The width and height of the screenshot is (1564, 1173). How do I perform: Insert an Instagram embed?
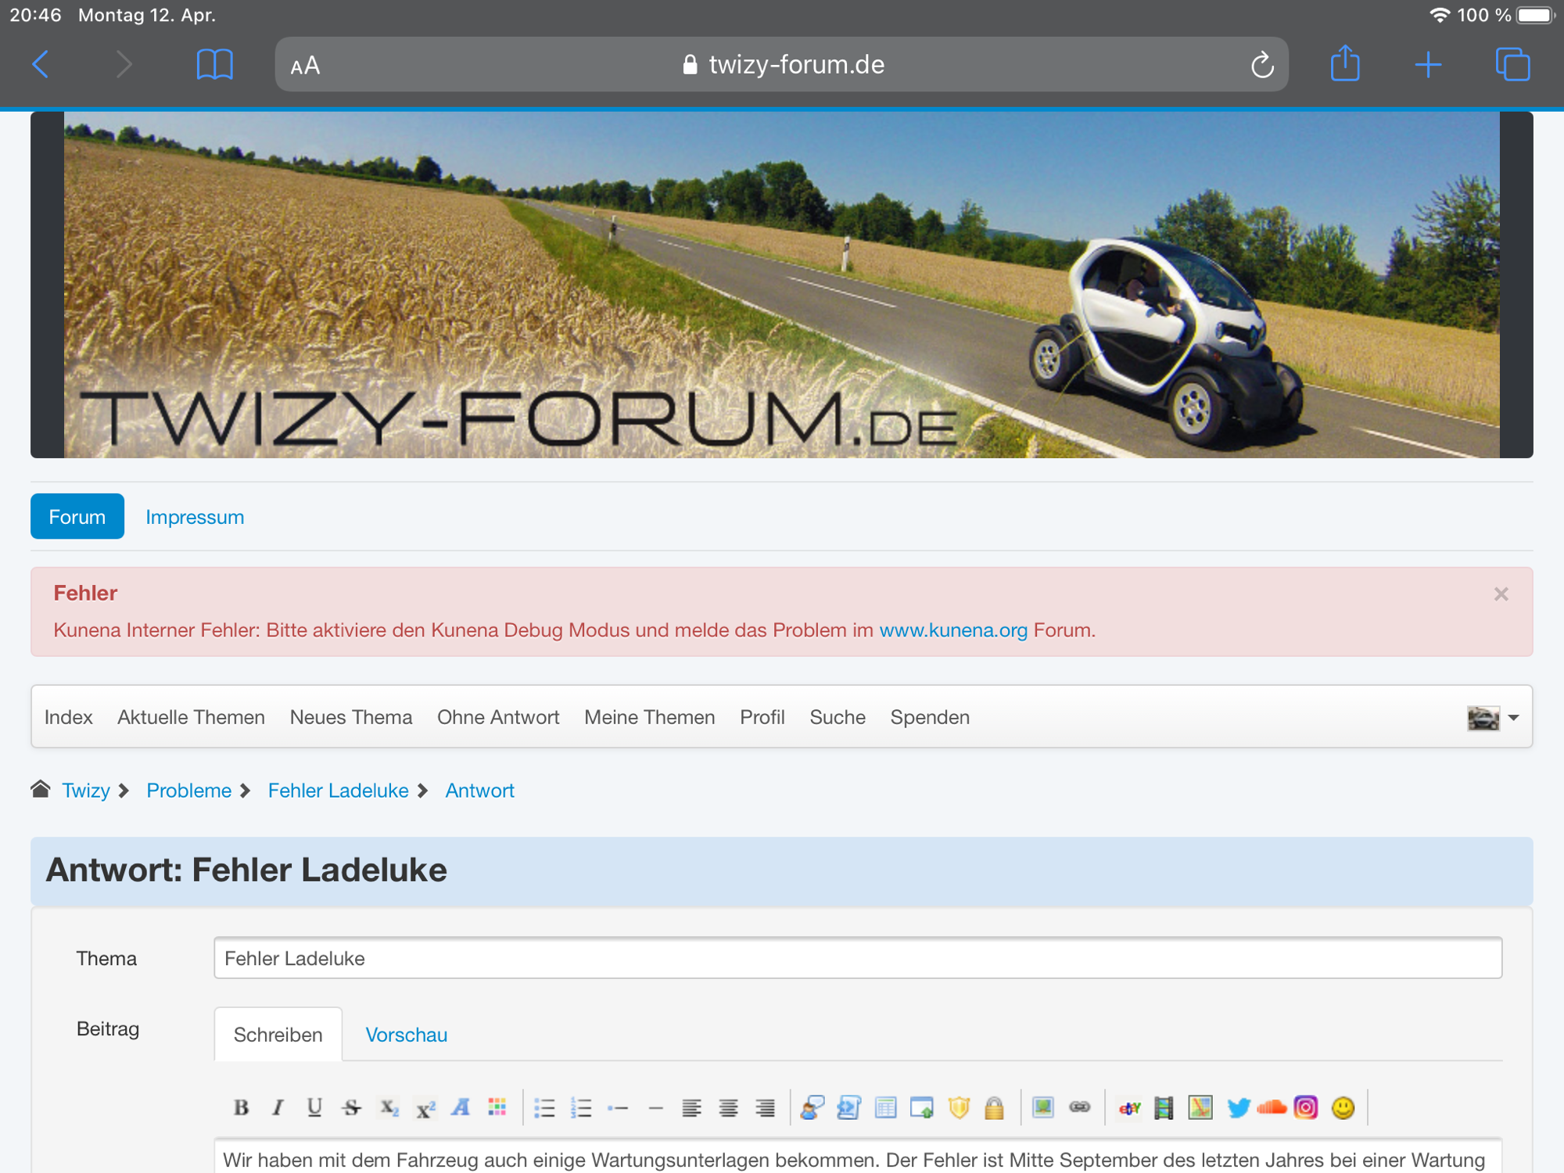(x=1306, y=1107)
